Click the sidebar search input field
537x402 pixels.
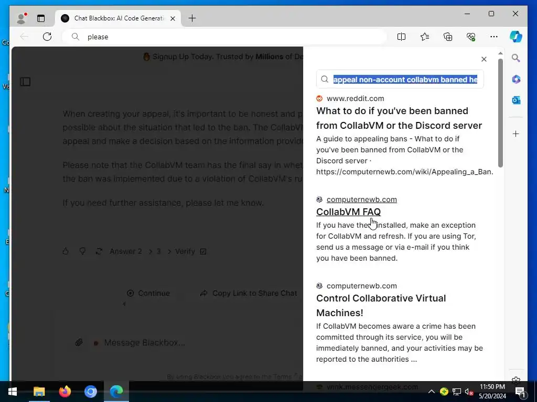point(400,80)
